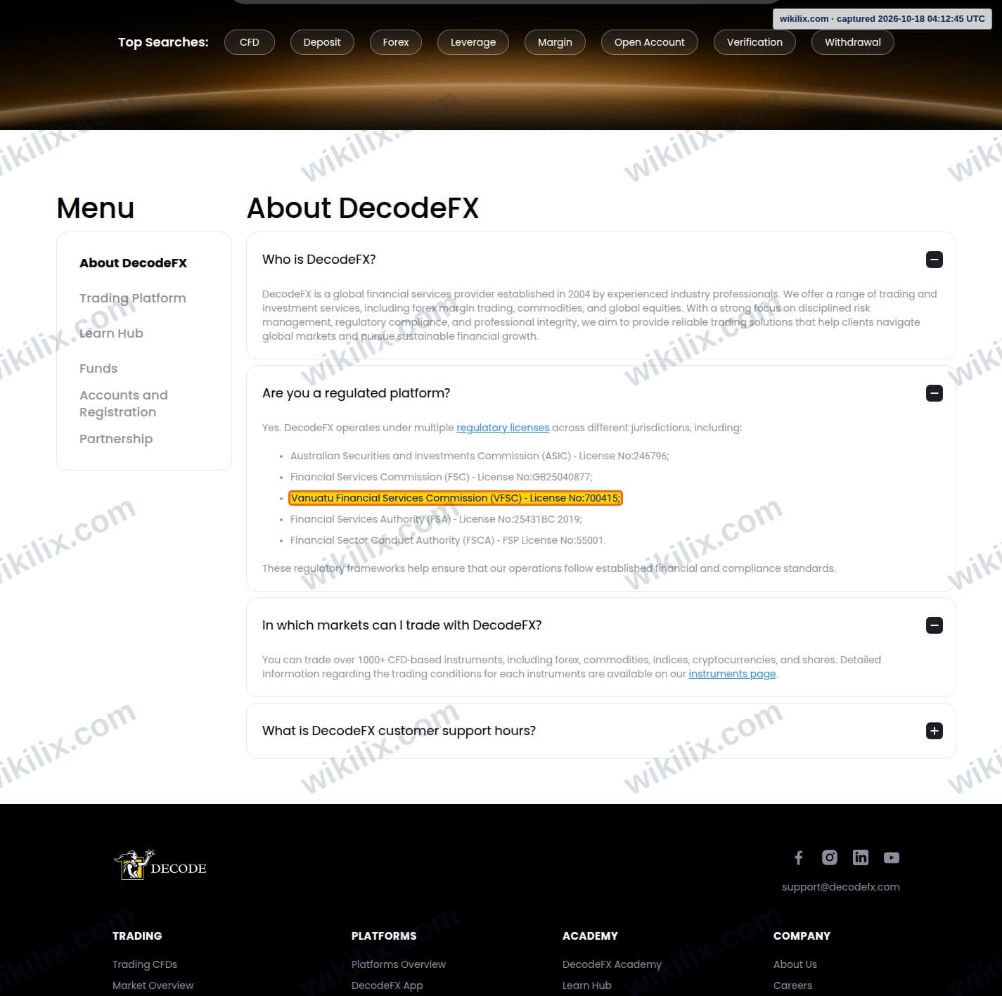Viewport: 1002px width, 996px height.
Task: Click the highlighted VFSC License No:700415 line
Action: point(456,498)
